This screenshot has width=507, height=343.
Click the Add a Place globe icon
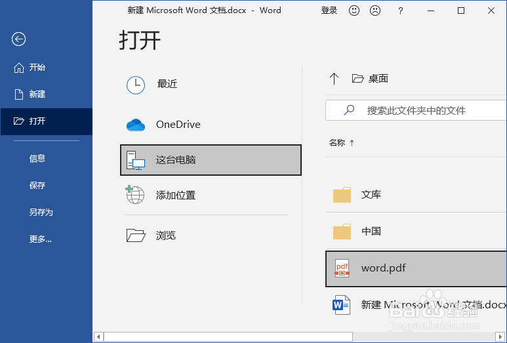coord(135,195)
